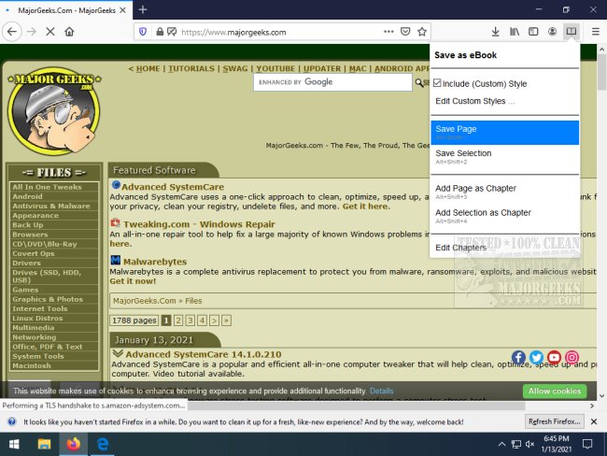Screen dimensions: 607x456
Task: Open the Firefox account icon
Action: (552, 32)
